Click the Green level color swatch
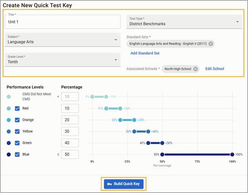Screen dimensions: 248x193 9,143
